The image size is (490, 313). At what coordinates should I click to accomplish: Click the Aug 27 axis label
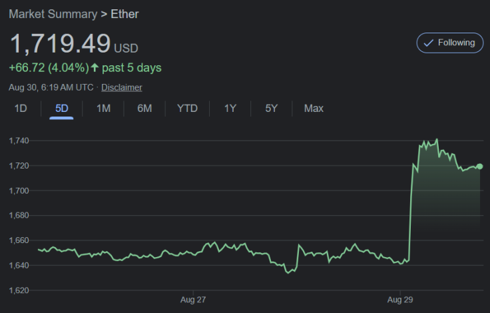(x=193, y=300)
